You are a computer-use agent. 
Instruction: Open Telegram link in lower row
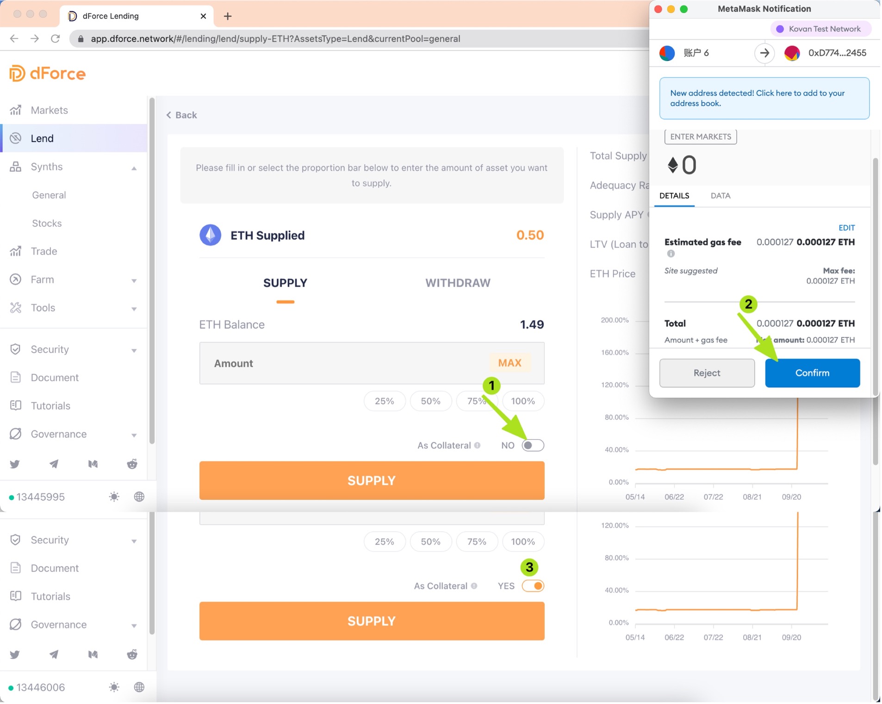pos(54,655)
